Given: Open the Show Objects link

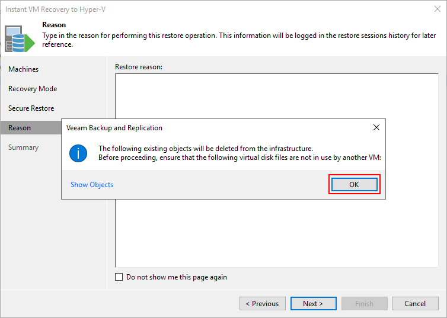Looking at the screenshot, I should coord(92,185).
